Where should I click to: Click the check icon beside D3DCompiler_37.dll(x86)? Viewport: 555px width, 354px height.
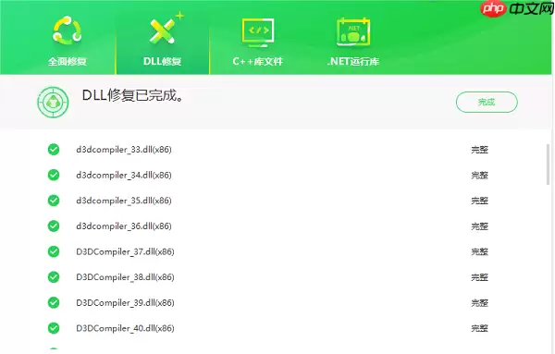(54, 251)
